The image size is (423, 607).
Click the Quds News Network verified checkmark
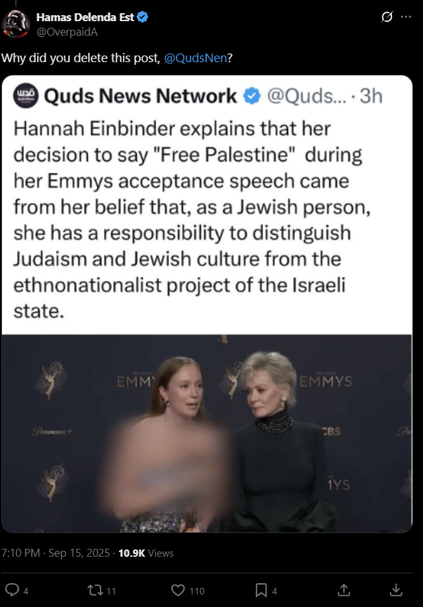[252, 96]
